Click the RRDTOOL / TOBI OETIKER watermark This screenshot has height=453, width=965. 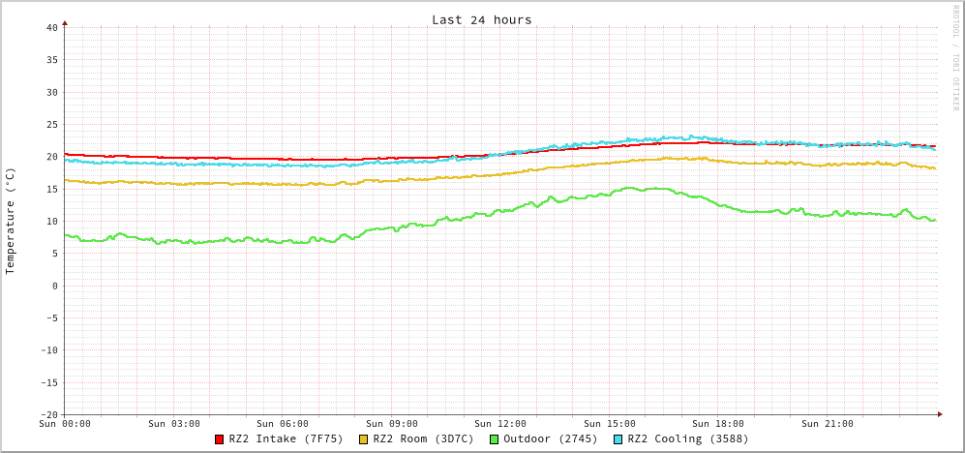(955, 57)
